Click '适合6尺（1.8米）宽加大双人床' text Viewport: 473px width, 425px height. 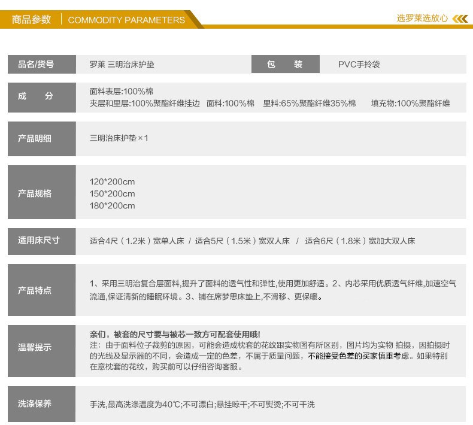click(x=360, y=241)
